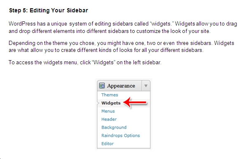245x159 pixels.
Task: Open the Header settings link
Action: 109,119
